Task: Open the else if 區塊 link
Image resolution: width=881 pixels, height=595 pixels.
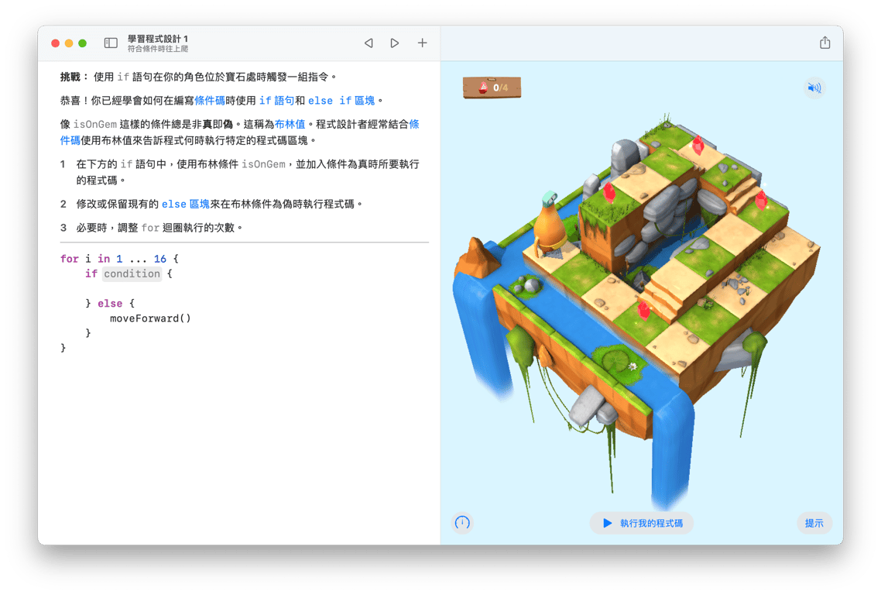Action: pos(341,101)
